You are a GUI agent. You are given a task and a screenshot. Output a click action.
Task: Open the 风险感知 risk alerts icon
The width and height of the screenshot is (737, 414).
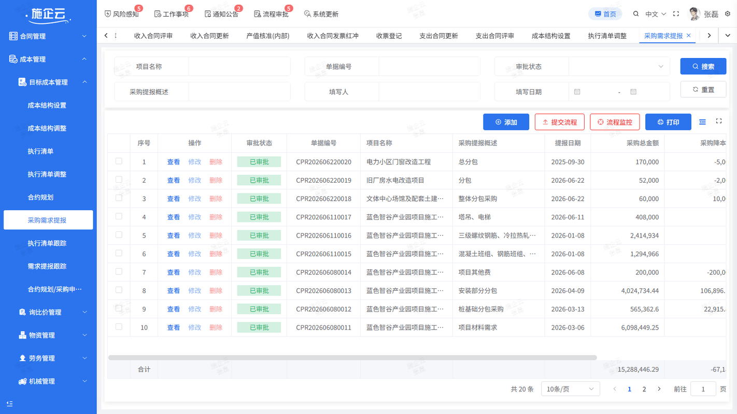108,14
